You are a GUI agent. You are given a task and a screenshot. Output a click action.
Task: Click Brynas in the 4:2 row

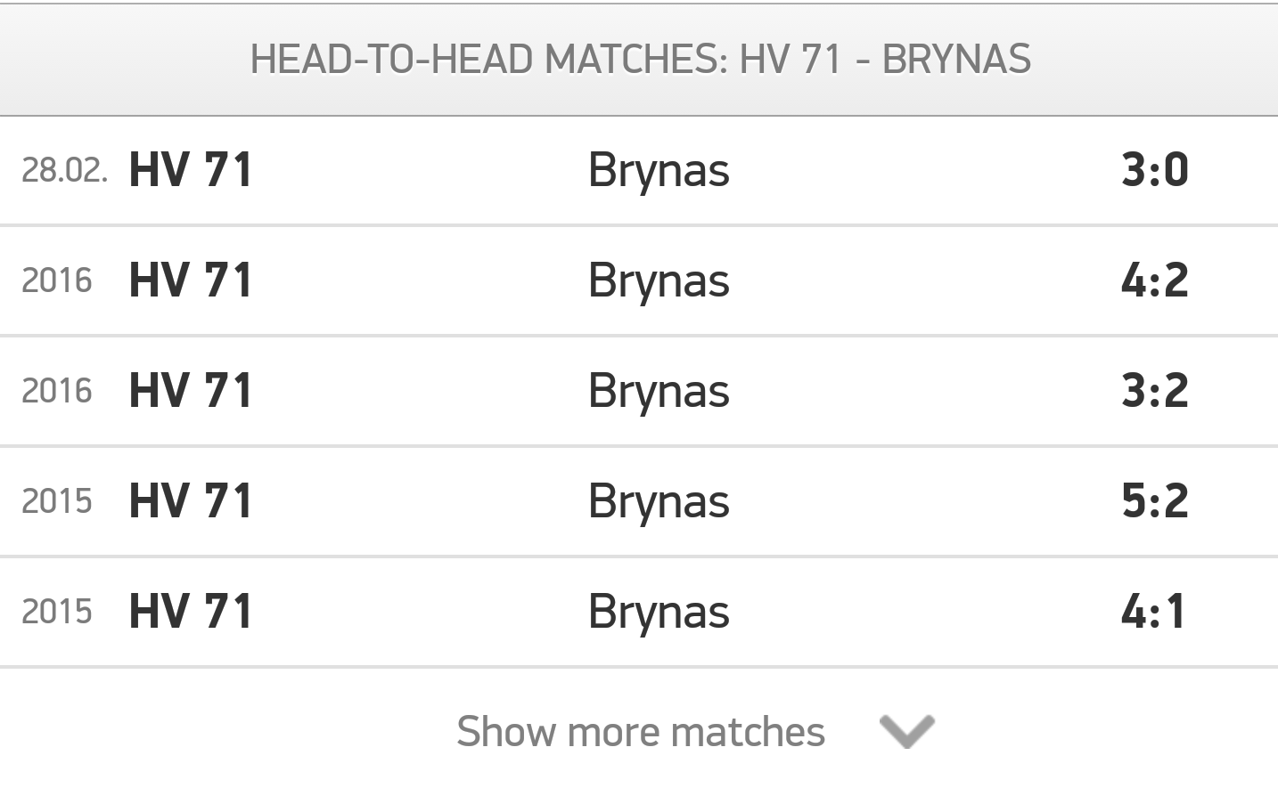coord(659,281)
